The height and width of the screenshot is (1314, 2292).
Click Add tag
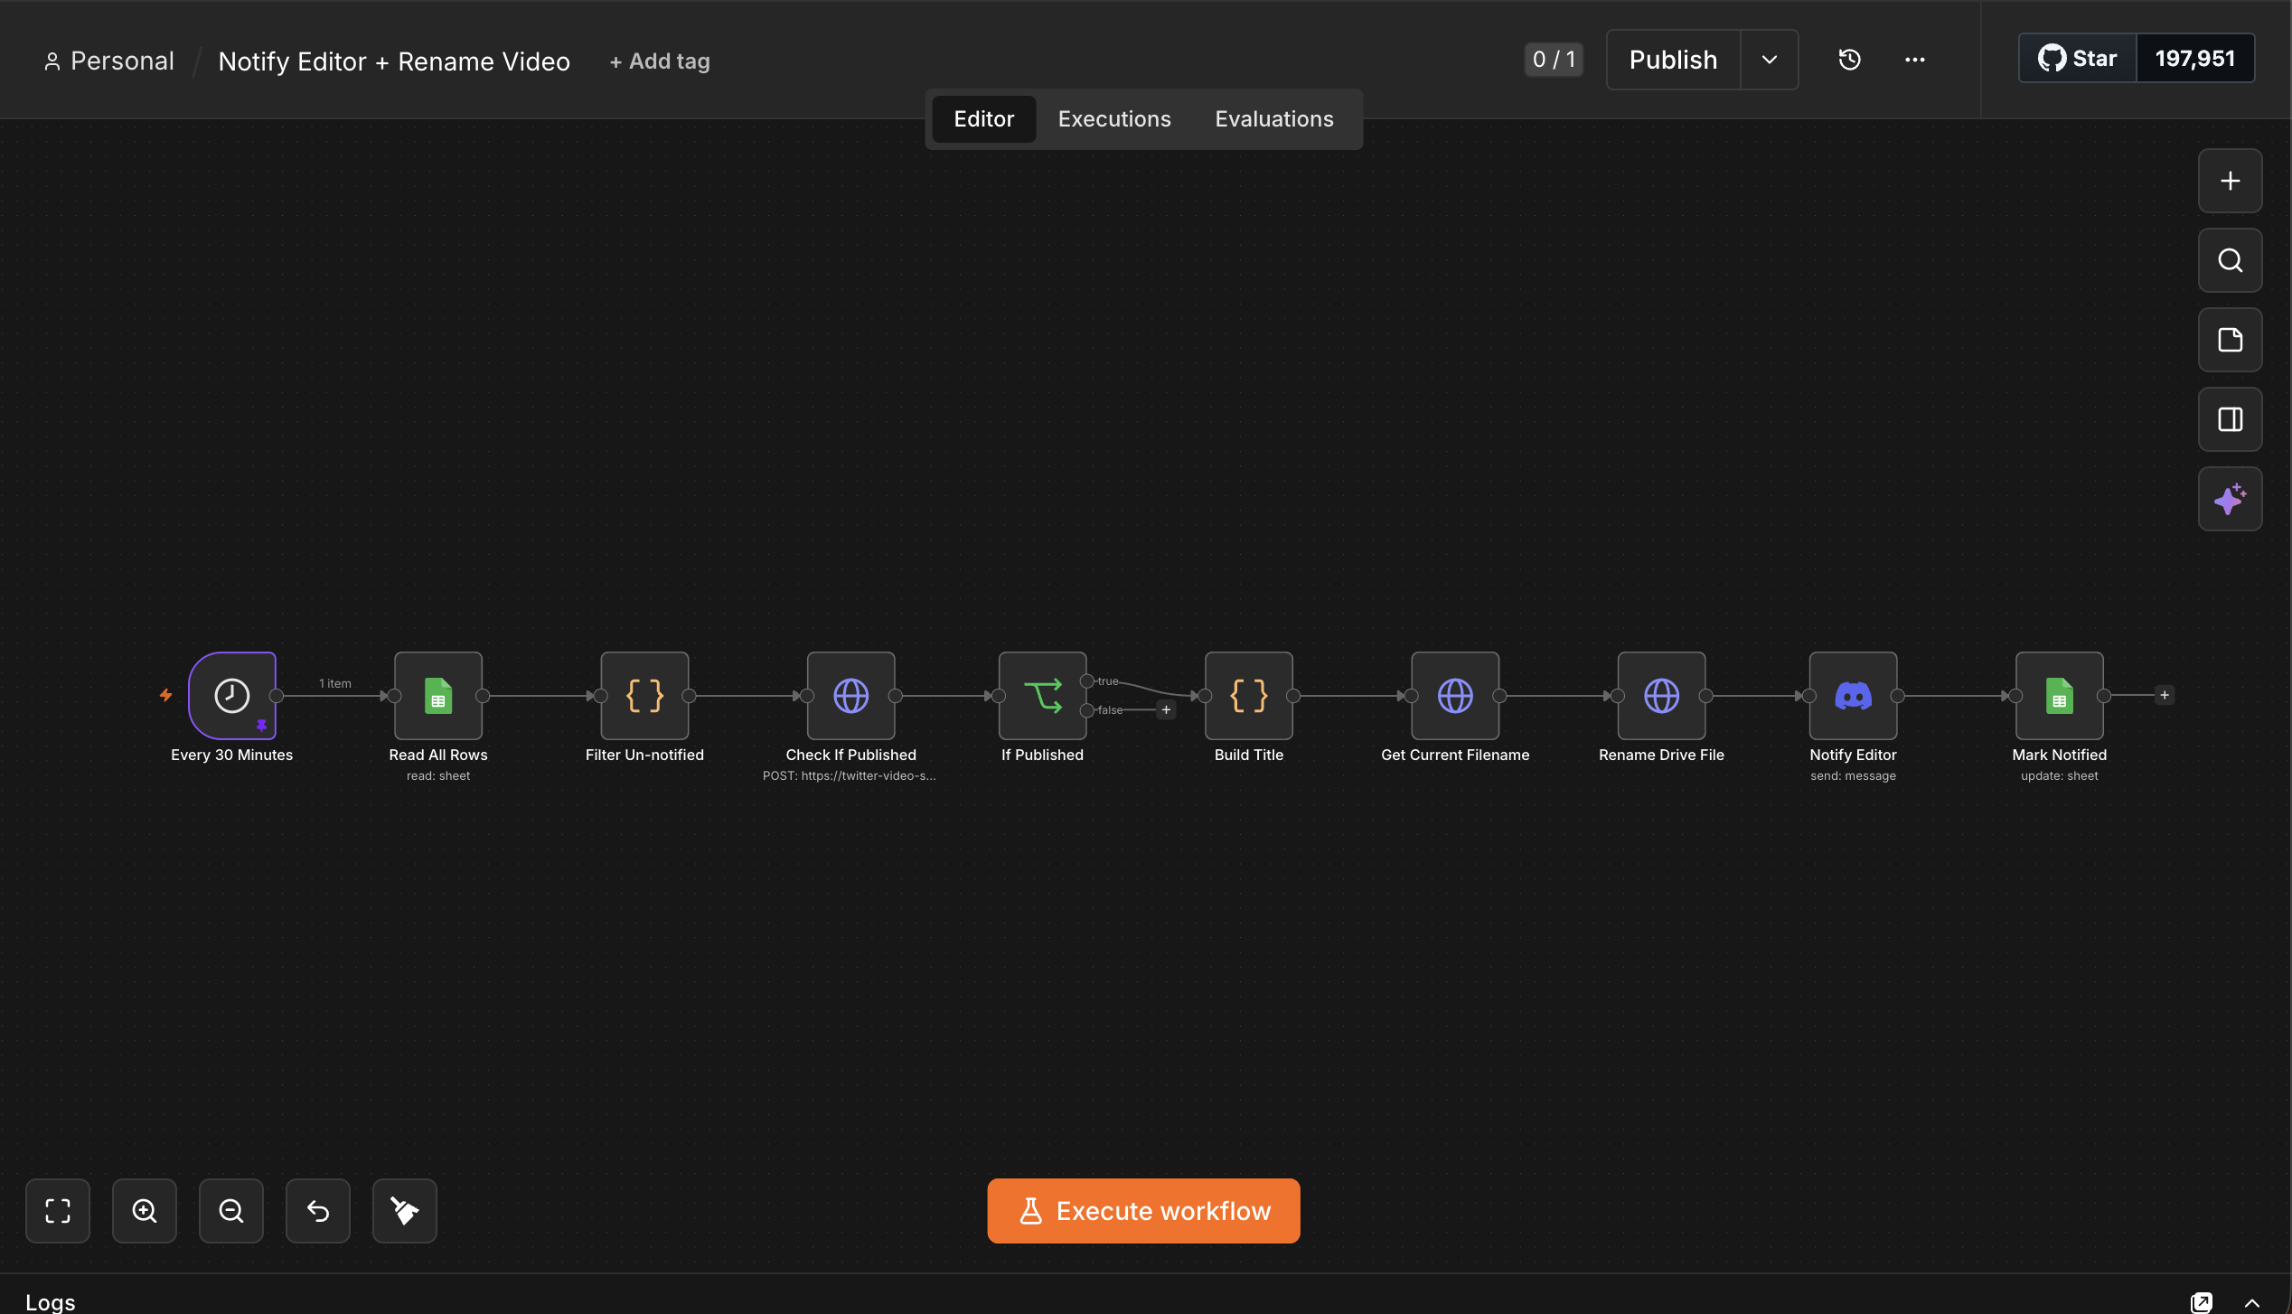click(660, 61)
